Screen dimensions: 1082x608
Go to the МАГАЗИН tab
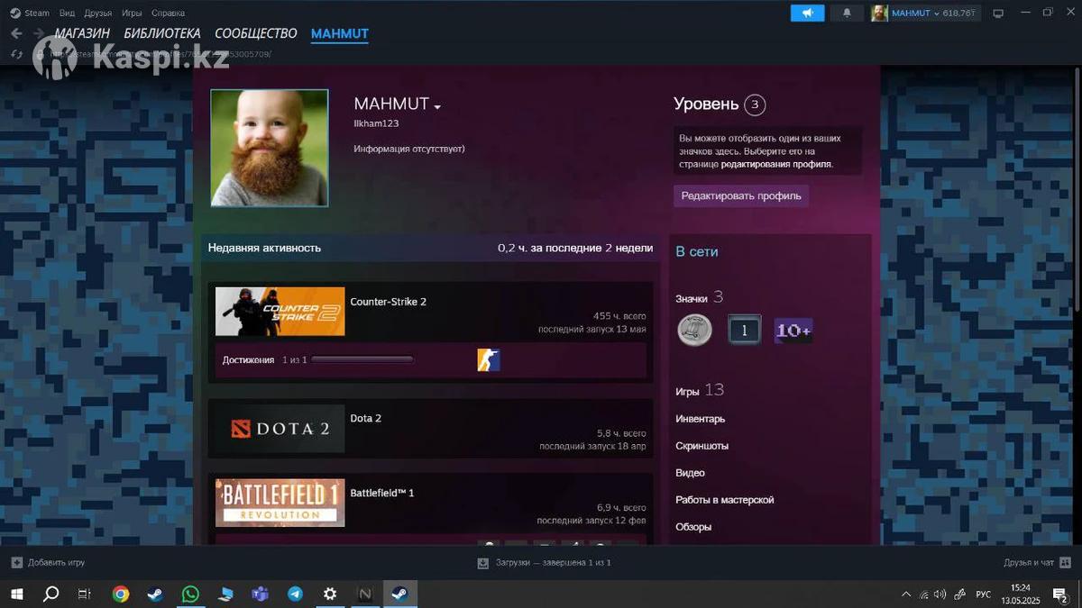click(83, 33)
